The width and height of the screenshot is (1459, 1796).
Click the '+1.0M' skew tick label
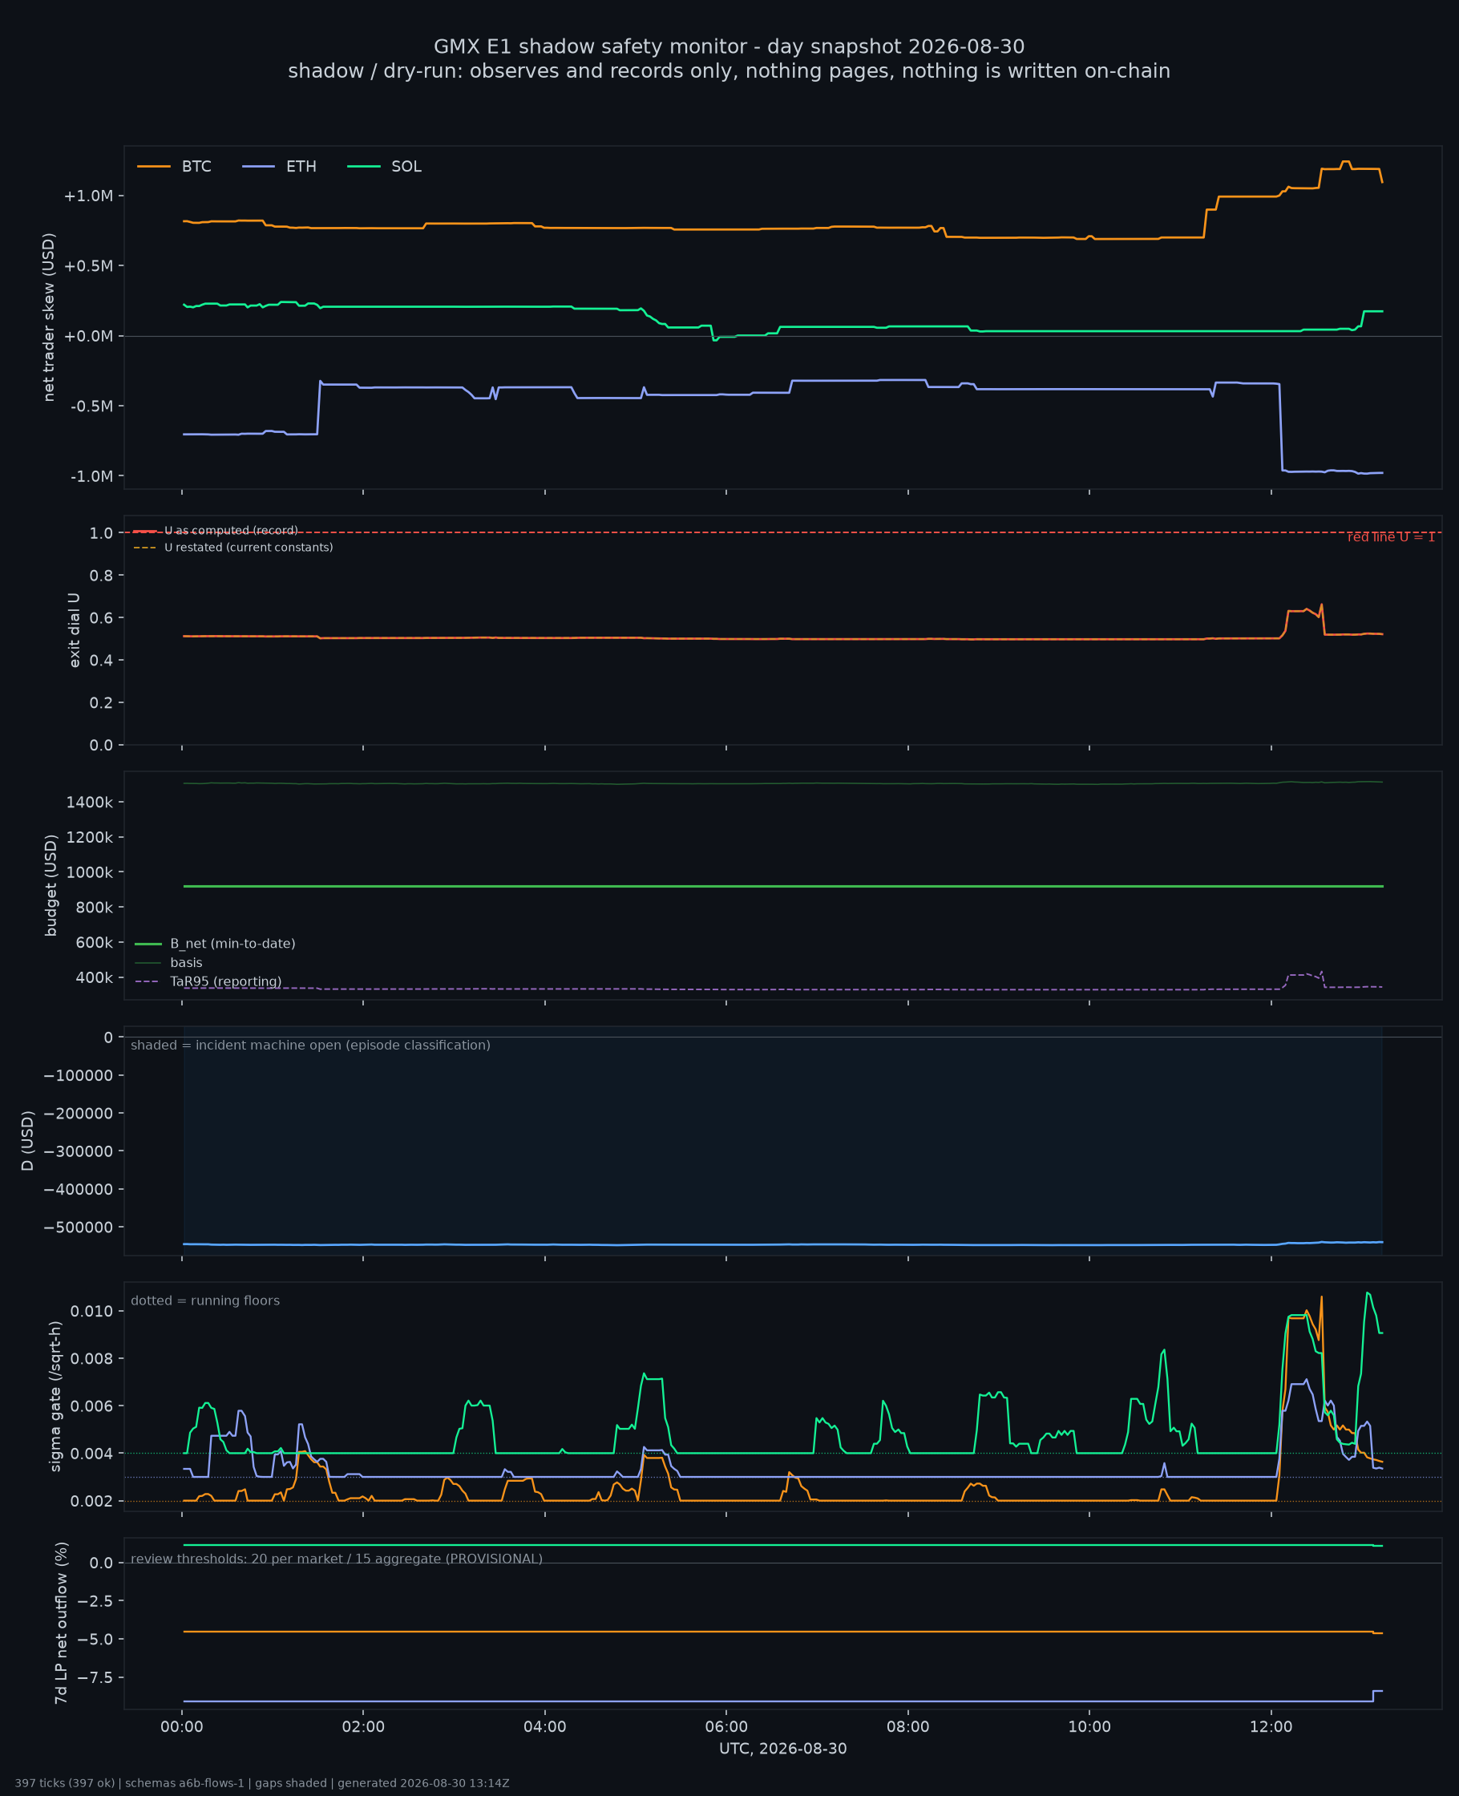(x=87, y=196)
